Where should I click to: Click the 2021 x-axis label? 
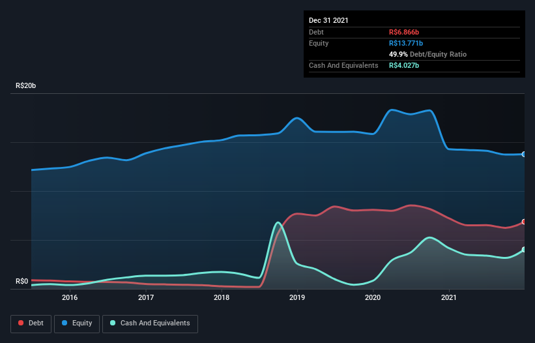(449, 297)
